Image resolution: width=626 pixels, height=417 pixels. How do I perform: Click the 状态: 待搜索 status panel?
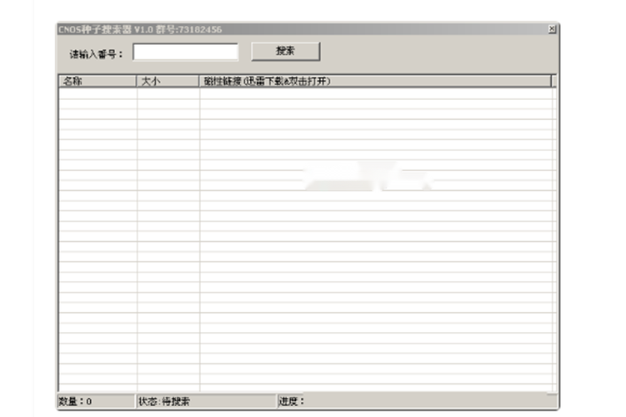205,401
